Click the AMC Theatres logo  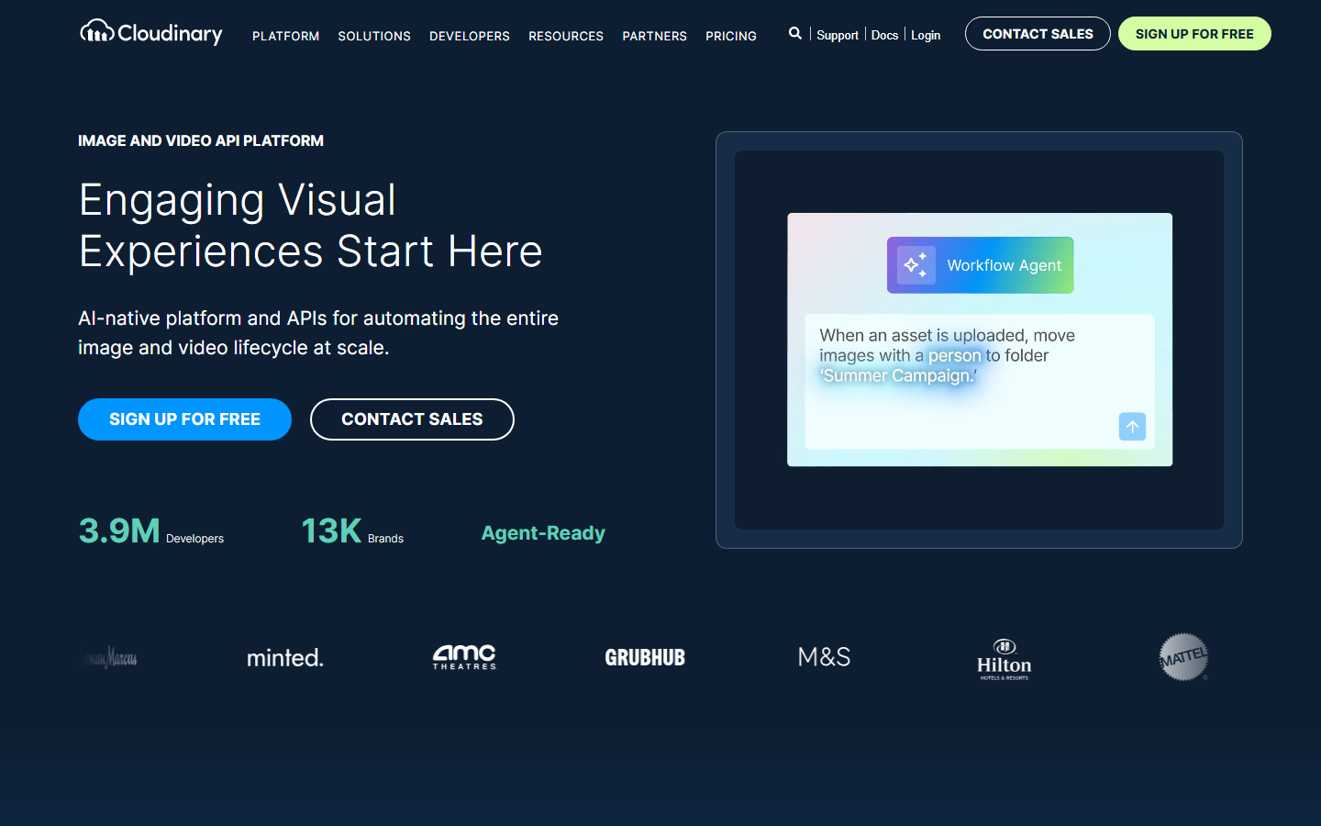464,656
